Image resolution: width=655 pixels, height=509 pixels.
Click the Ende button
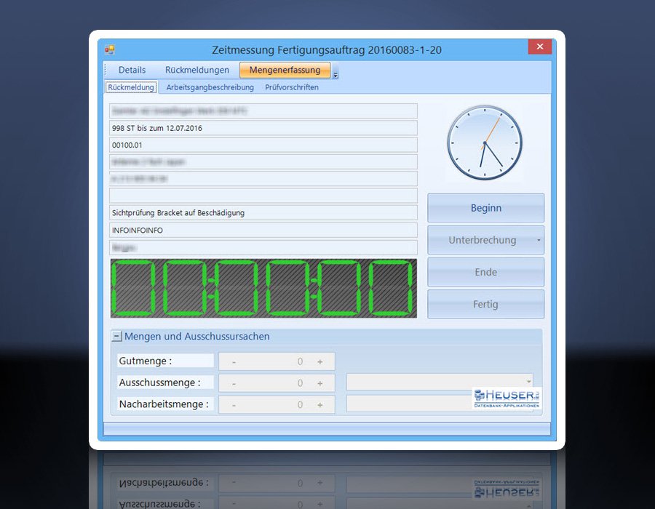pyautogui.click(x=486, y=272)
